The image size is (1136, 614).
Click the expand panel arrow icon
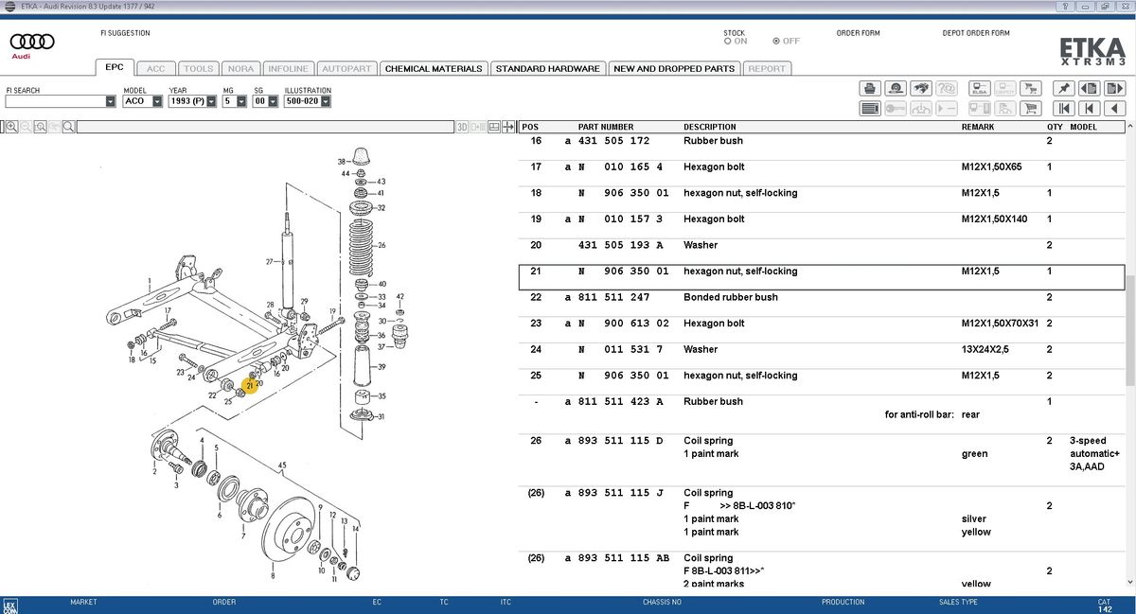[x=508, y=127]
